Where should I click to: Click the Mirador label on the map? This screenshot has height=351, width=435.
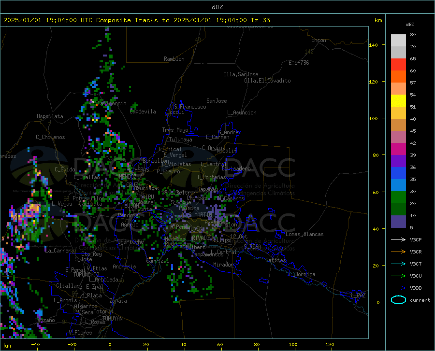[x=223, y=265]
